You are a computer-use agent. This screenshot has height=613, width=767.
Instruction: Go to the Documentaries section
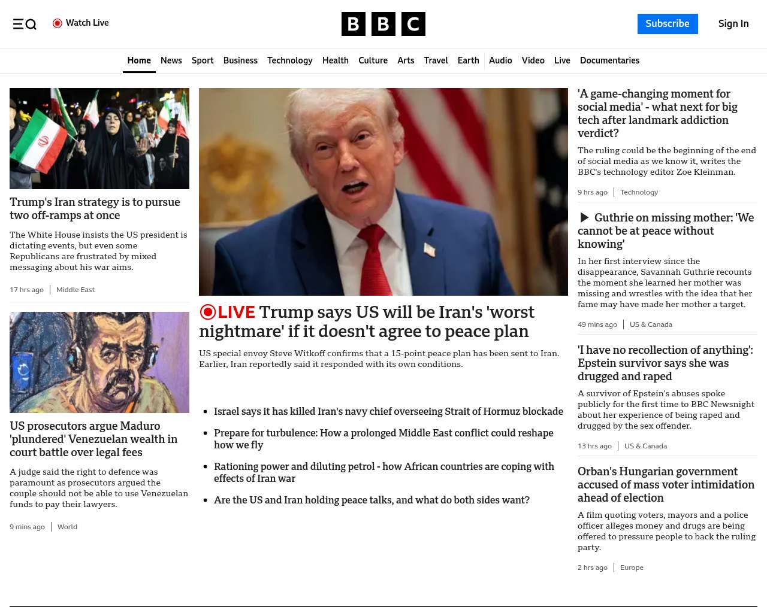point(609,60)
